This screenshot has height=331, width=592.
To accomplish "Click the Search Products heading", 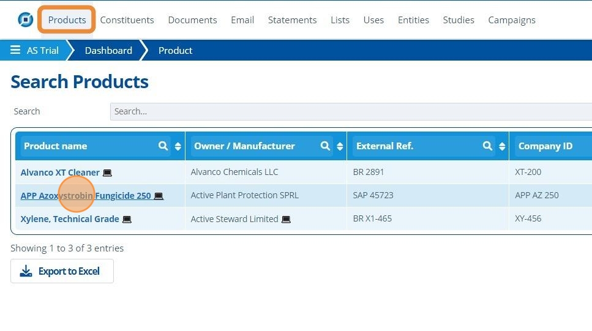I will (80, 81).
